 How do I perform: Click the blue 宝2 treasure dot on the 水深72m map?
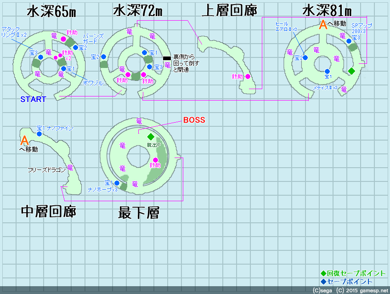104,57
